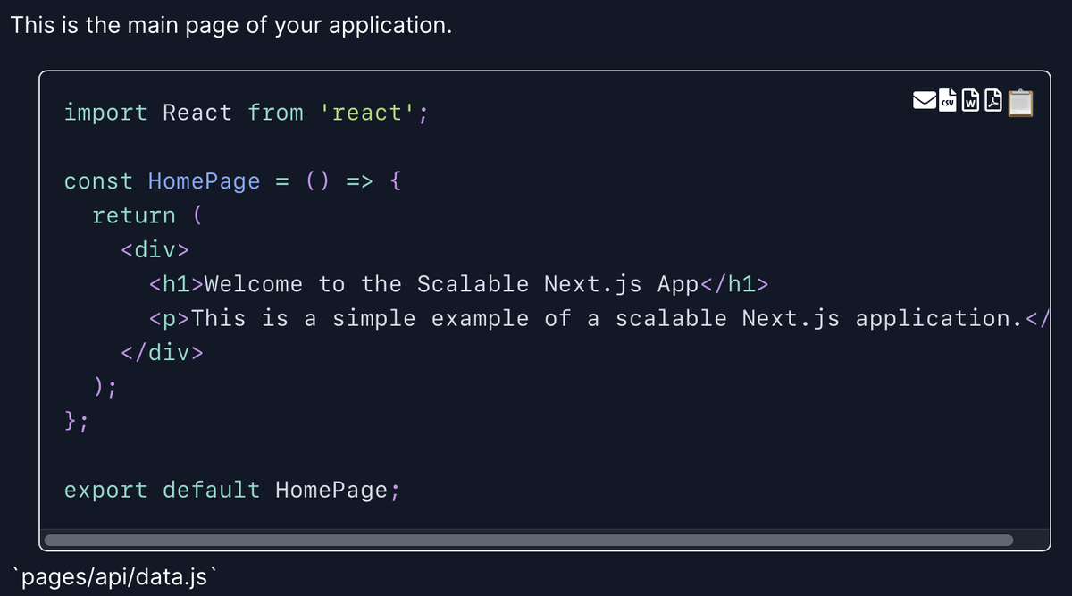Click HomePage in the const declaration
1072x596 pixels.
click(x=204, y=181)
